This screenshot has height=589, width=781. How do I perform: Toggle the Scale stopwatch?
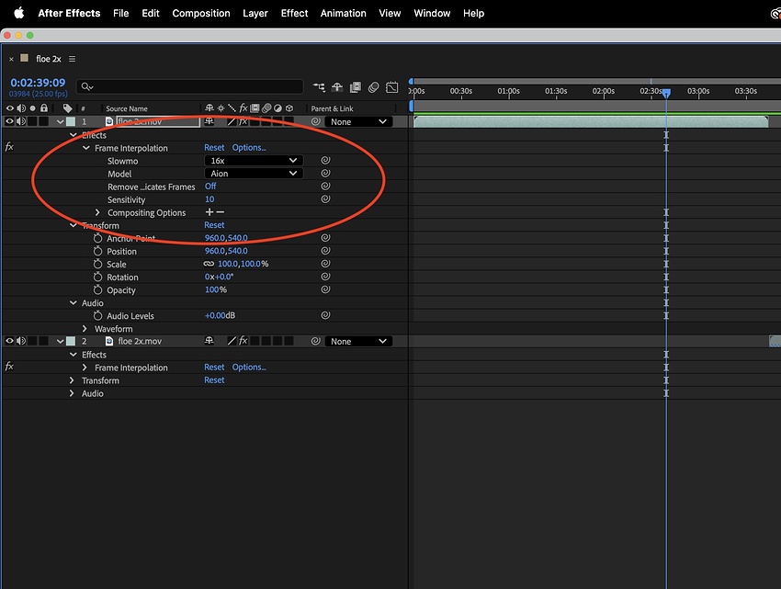[97, 264]
